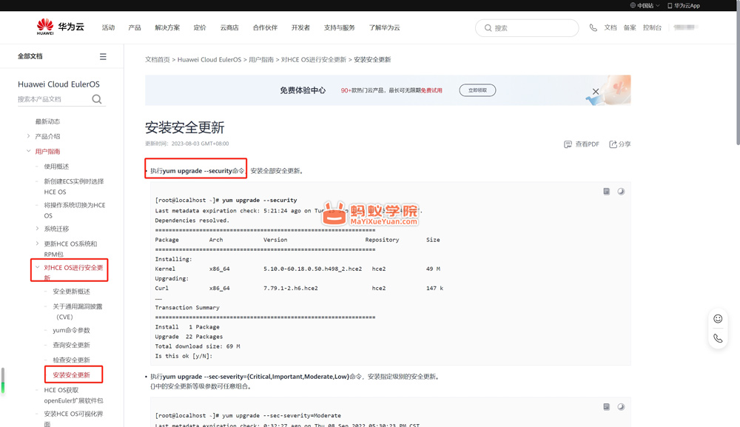Image resolution: width=740 pixels, height=427 pixels.
Task: Open the 控制台 console link
Action: click(652, 28)
